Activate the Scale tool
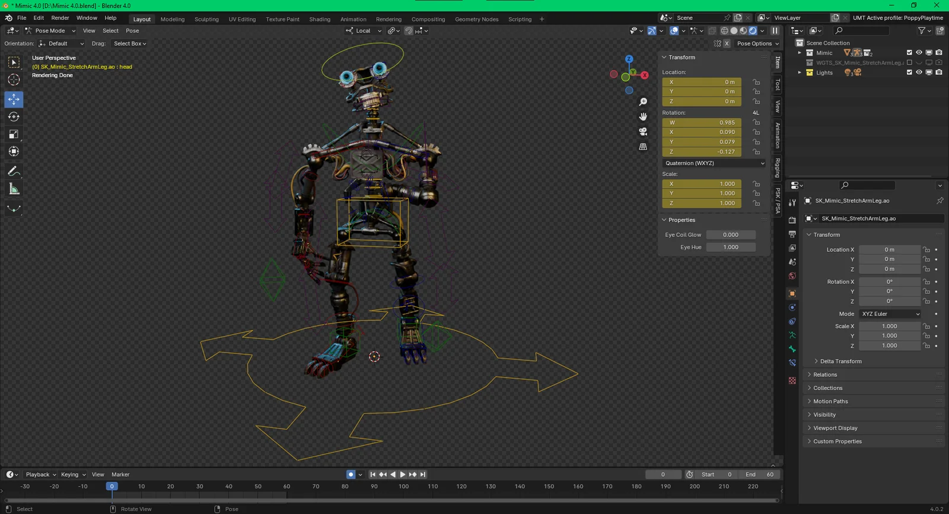Image resolution: width=949 pixels, height=514 pixels. [x=14, y=134]
